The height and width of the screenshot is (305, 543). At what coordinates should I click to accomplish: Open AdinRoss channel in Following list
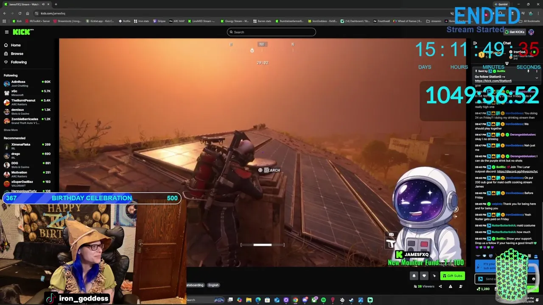[x=27, y=83]
